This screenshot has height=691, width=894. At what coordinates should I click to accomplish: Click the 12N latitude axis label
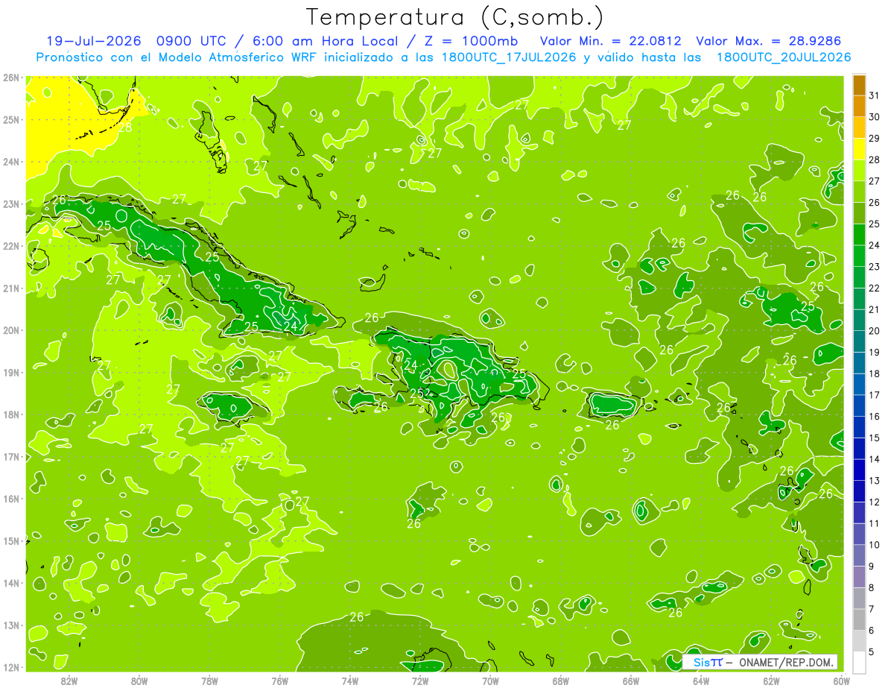[x=10, y=667]
